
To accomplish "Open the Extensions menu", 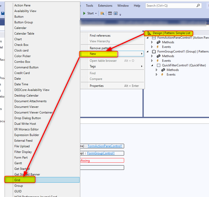I will pyautogui.click(x=105, y=6).
